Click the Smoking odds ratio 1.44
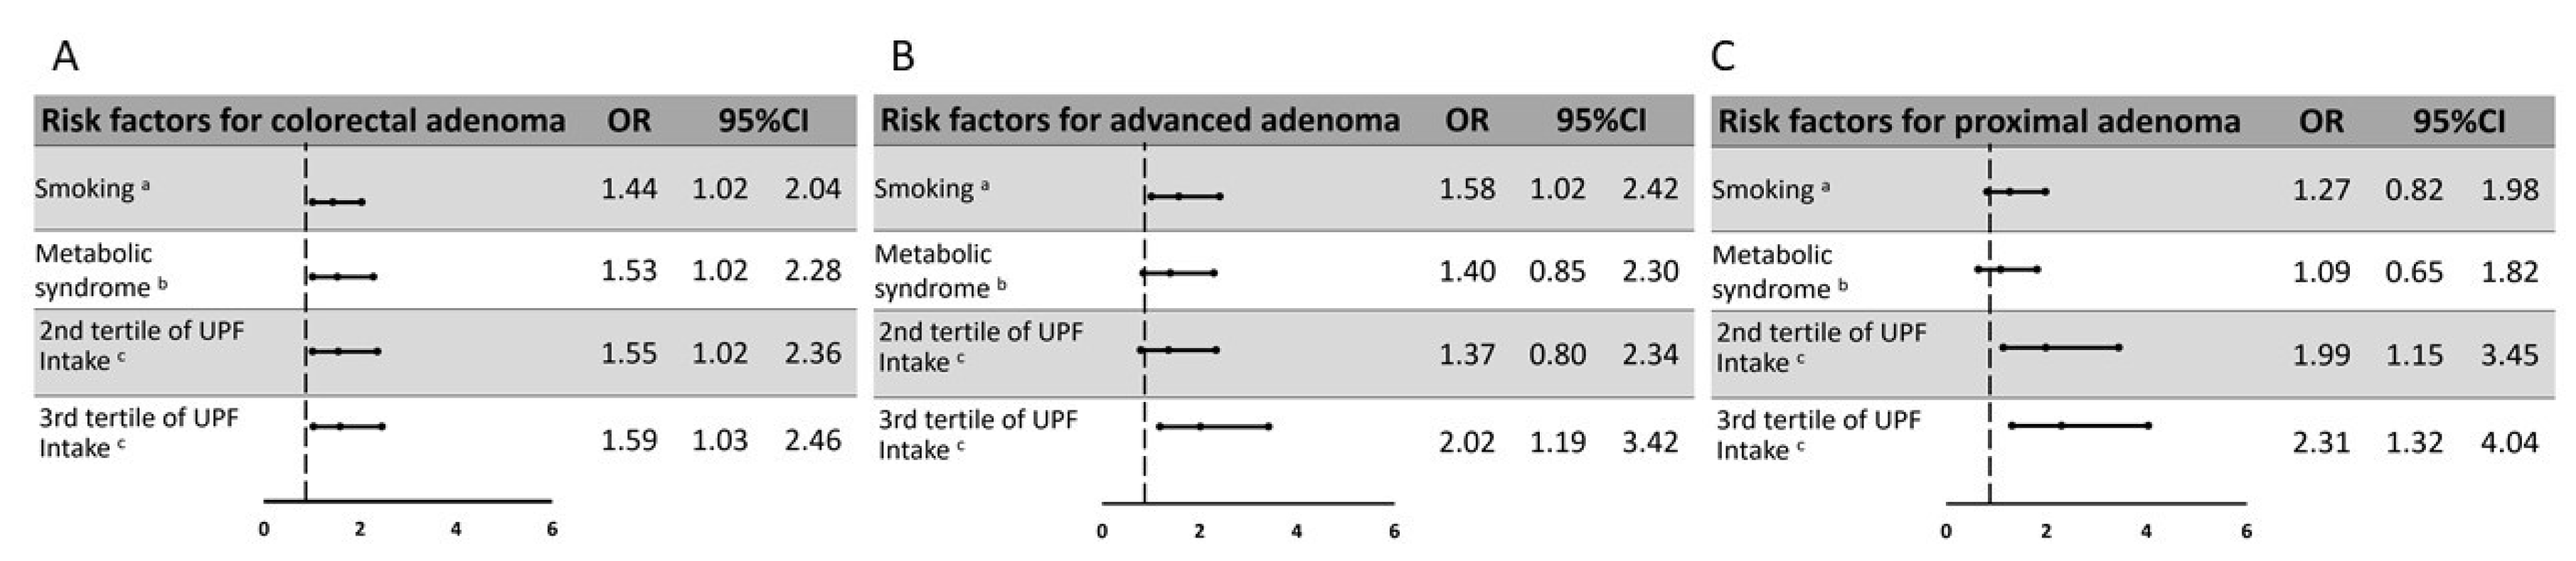 (629, 189)
